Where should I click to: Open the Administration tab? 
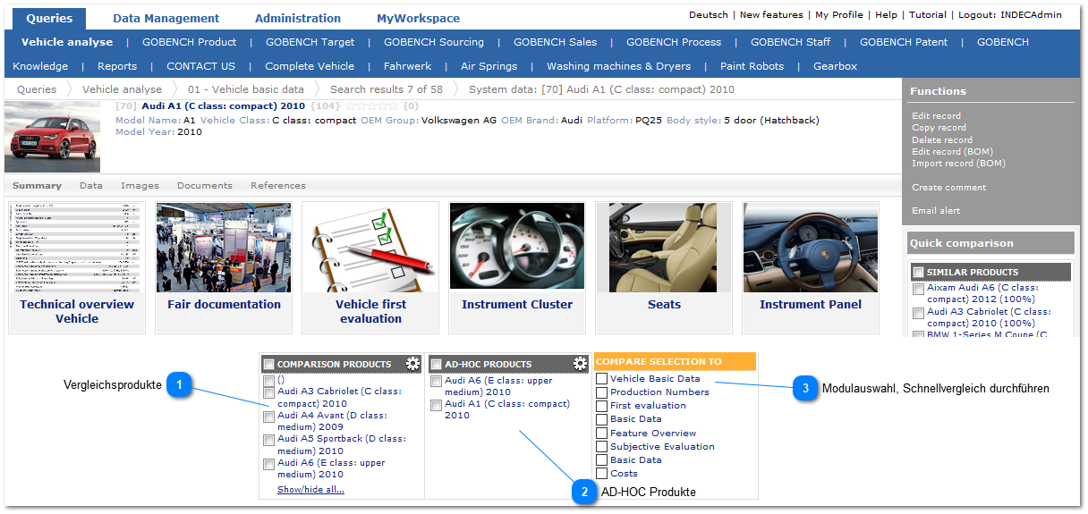[298, 18]
